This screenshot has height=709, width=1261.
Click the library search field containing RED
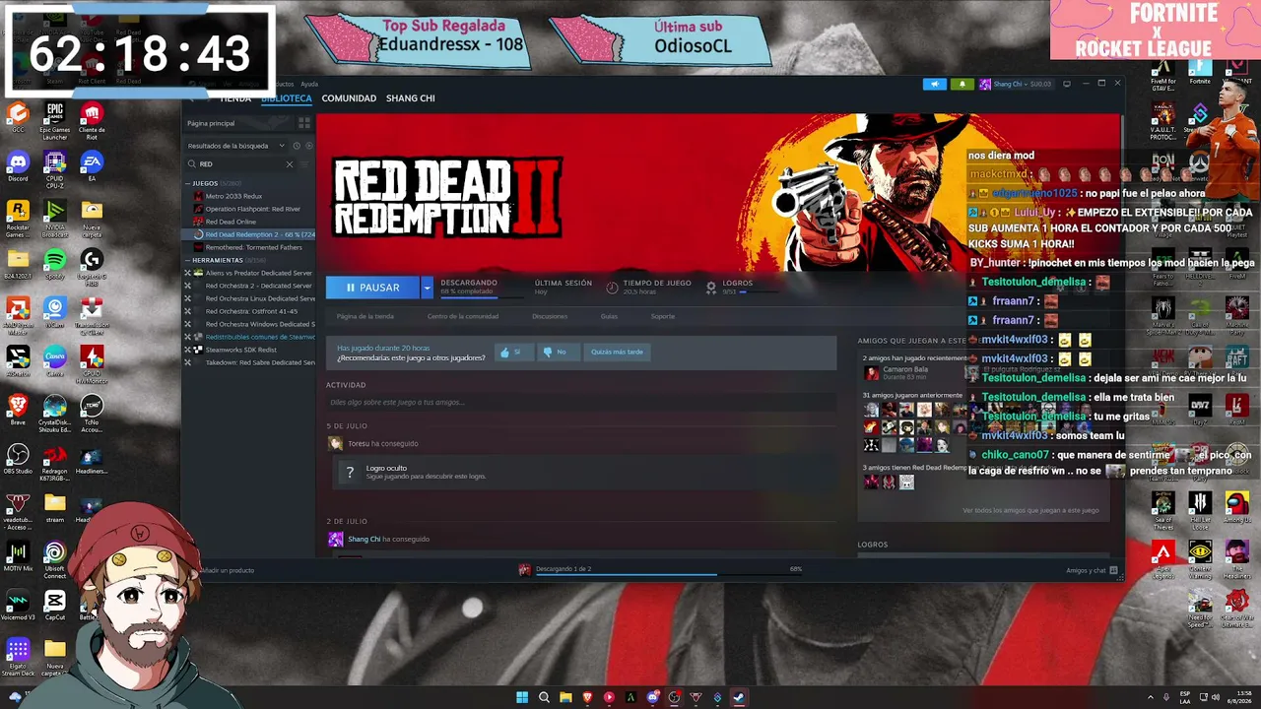coord(241,164)
